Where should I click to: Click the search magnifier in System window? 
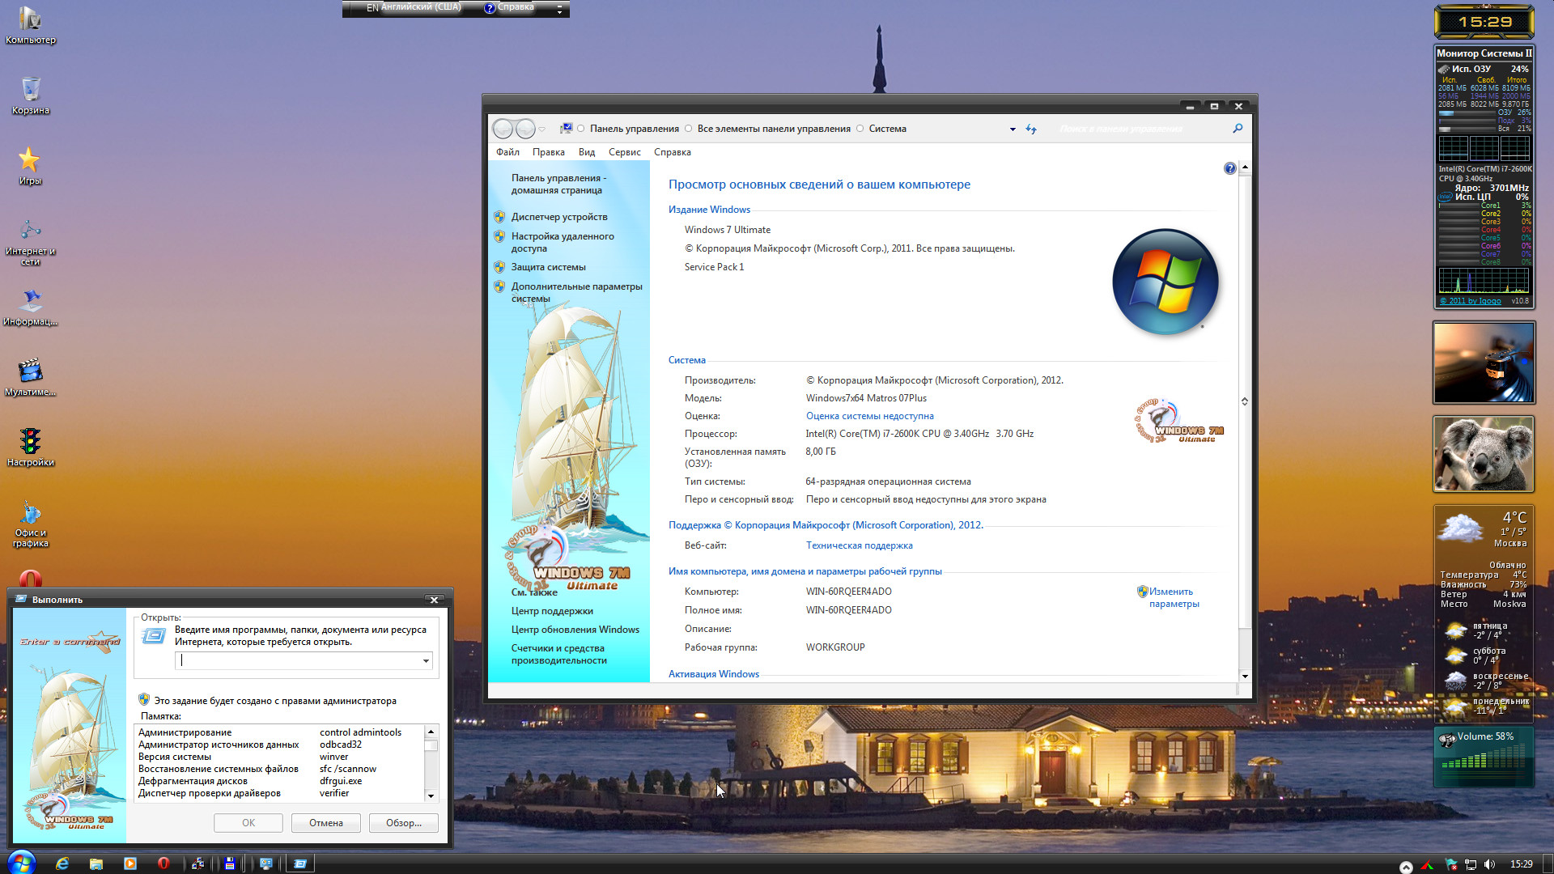[1238, 128]
